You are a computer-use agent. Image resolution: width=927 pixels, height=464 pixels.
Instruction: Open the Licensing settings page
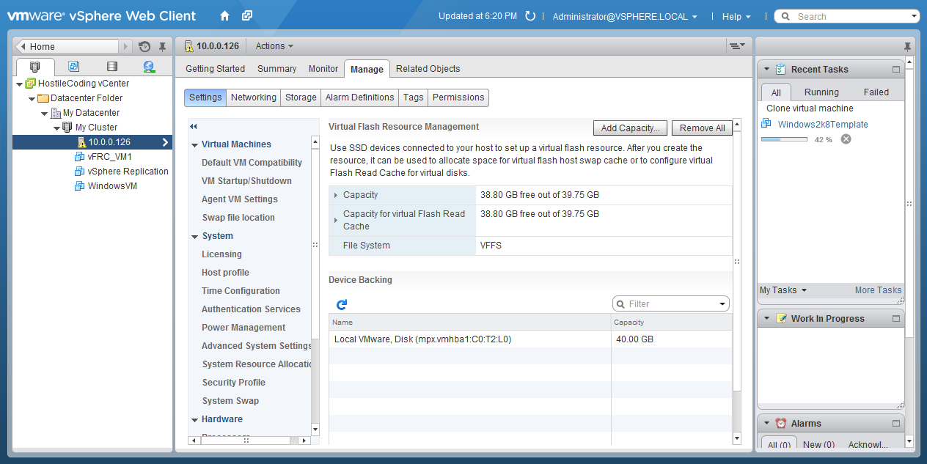(x=221, y=254)
